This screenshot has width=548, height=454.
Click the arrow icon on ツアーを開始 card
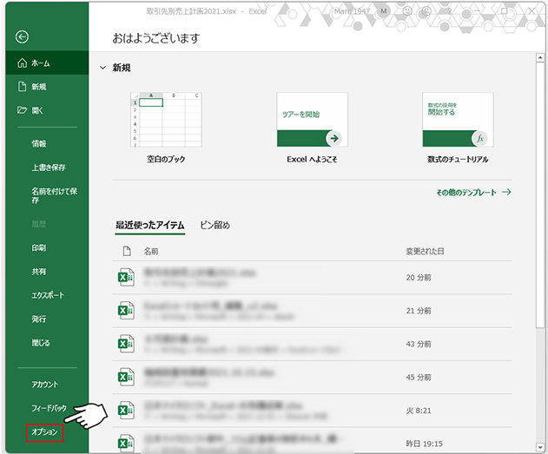click(334, 138)
